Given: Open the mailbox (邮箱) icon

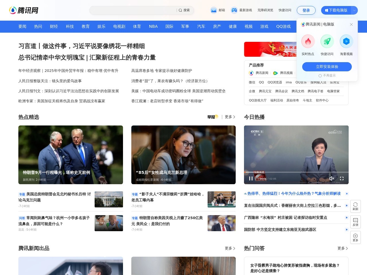Looking at the screenshot, I should pos(214,10).
